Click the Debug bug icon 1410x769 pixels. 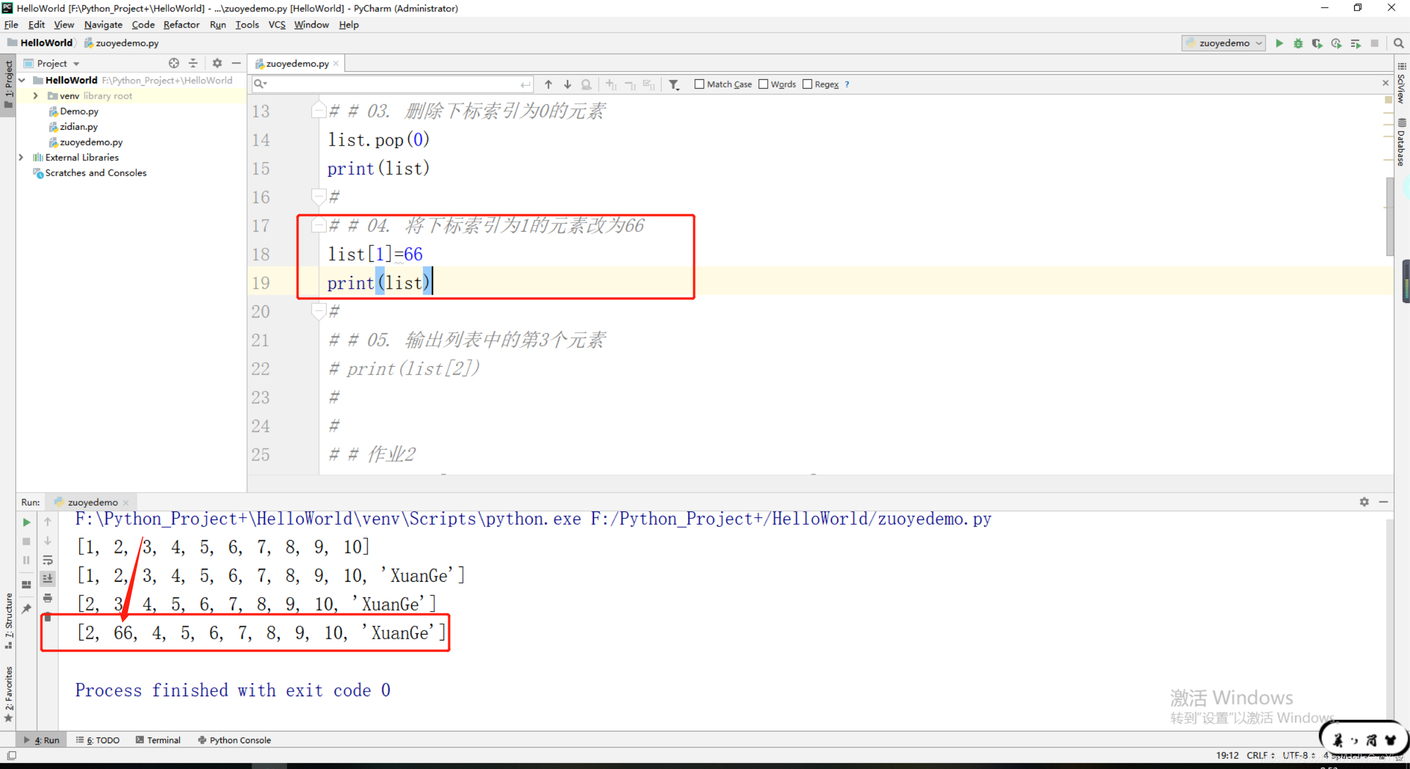tap(1298, 43)
